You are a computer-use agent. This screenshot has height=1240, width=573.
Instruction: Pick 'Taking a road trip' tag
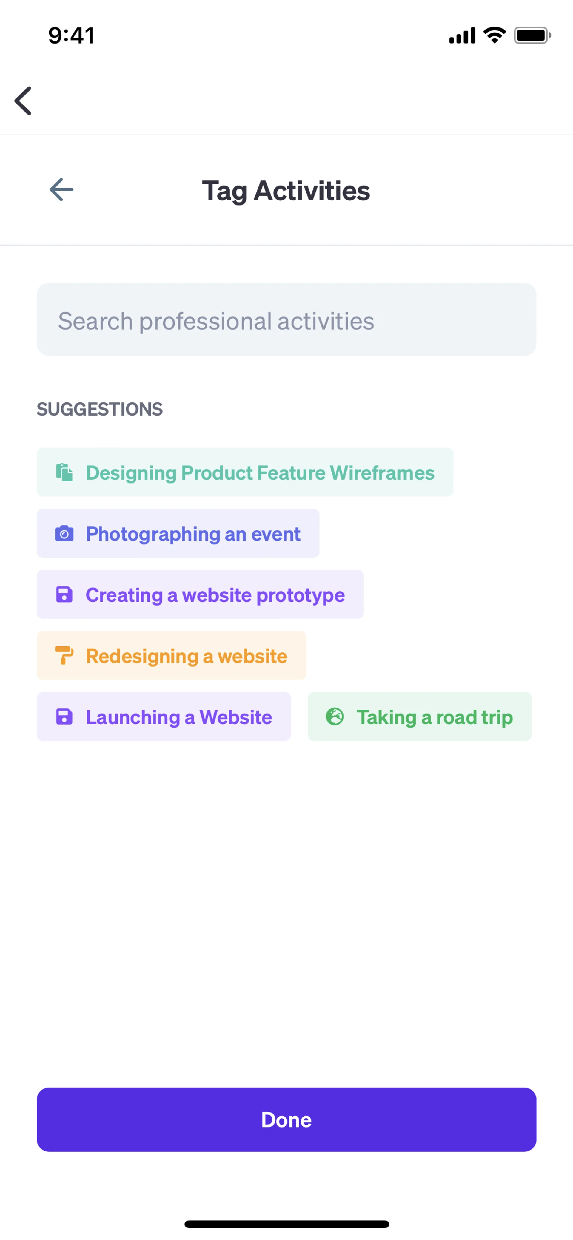[434, 717]
